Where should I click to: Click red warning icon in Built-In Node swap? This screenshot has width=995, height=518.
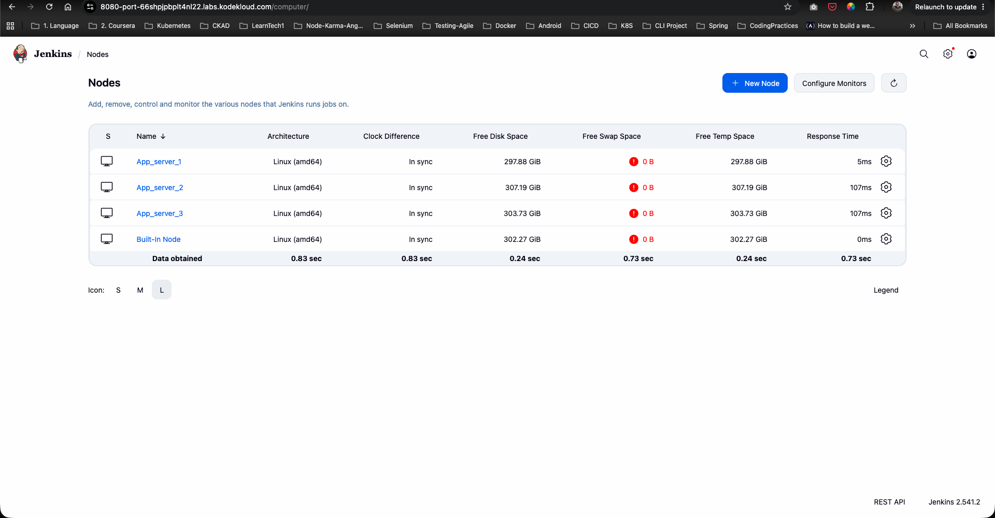click(x=633, y=239)
